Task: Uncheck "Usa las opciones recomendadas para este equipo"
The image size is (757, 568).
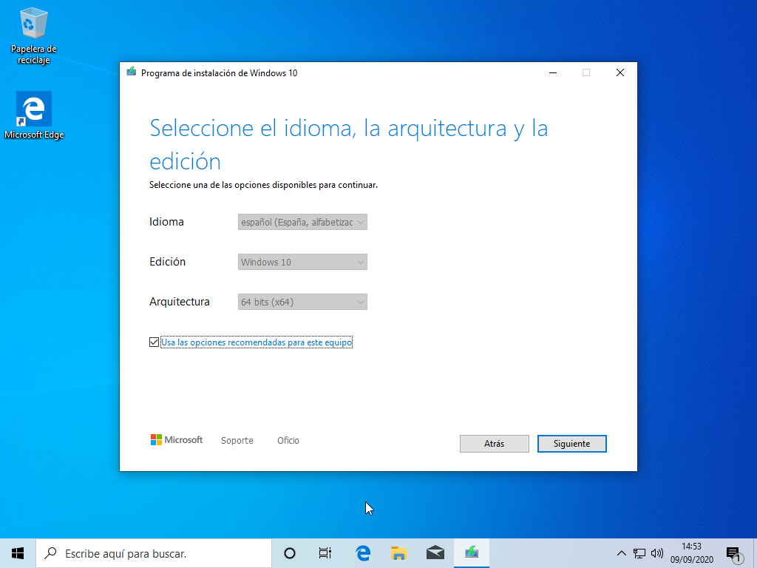Action: tap(154, 342)
